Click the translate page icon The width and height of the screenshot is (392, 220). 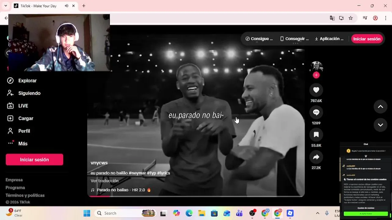332,18
